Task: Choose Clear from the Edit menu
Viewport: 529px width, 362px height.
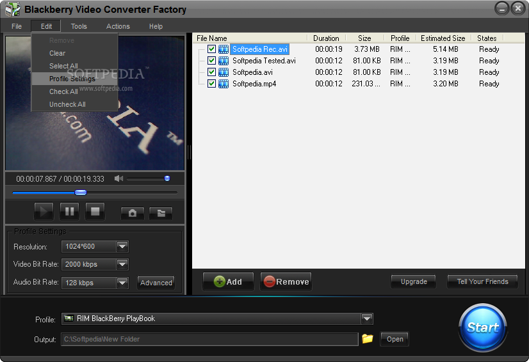Action: 74,53
